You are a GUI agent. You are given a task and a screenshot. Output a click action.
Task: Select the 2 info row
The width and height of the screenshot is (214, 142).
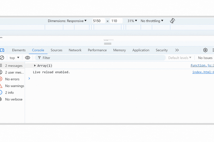pos(12,93)
